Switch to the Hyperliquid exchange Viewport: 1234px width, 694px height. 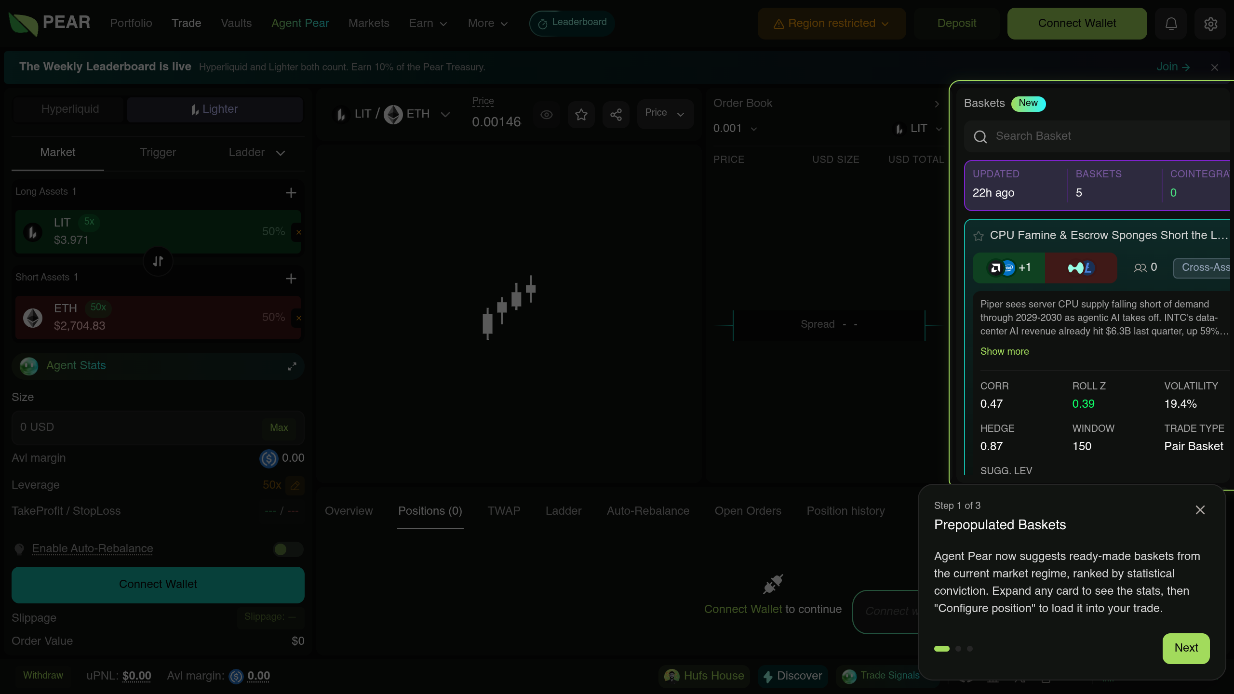(x=70, y=109)
